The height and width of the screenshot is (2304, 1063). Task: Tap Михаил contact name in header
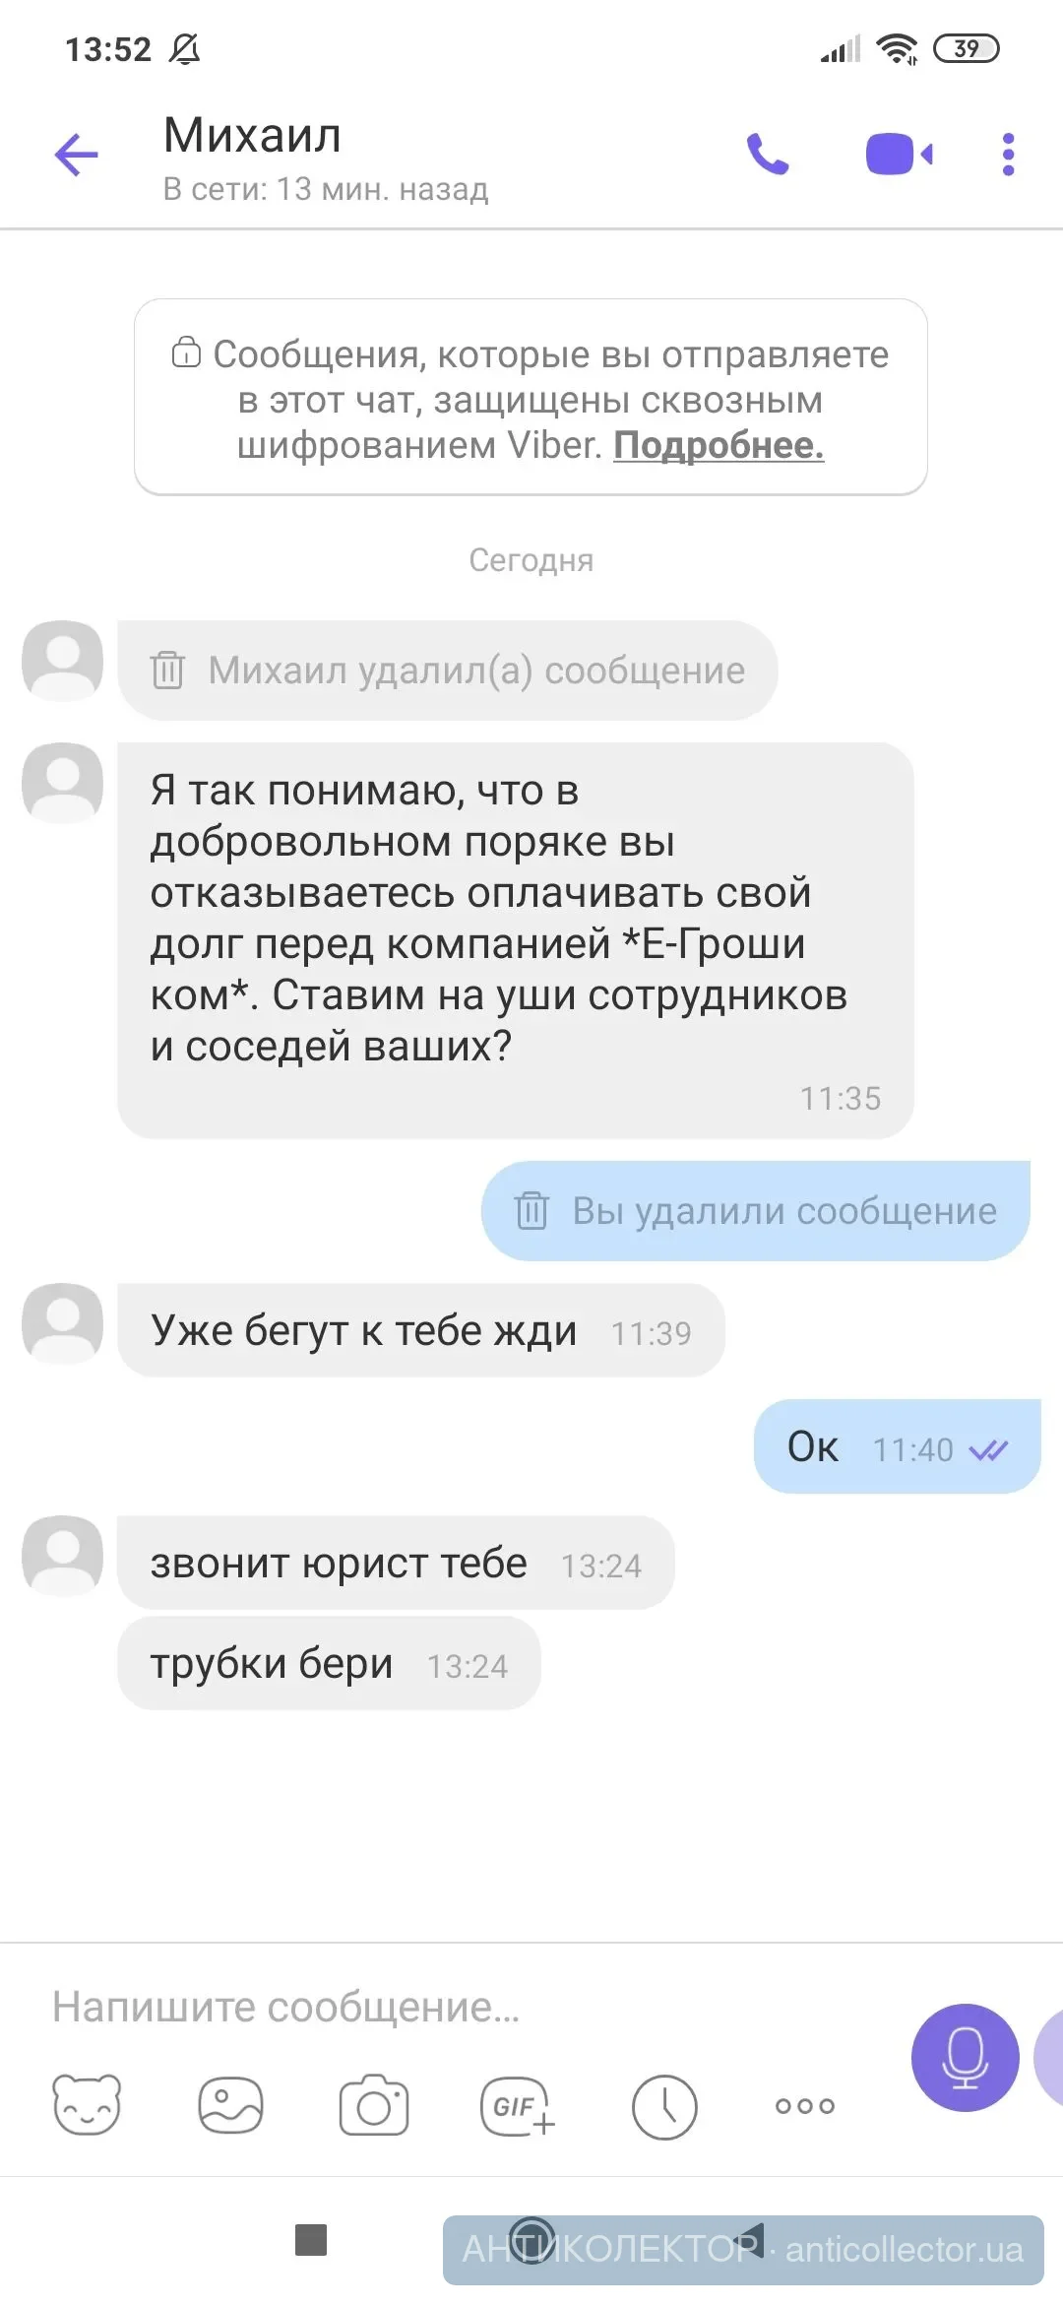pyautogui.click(x=253, y=135)
